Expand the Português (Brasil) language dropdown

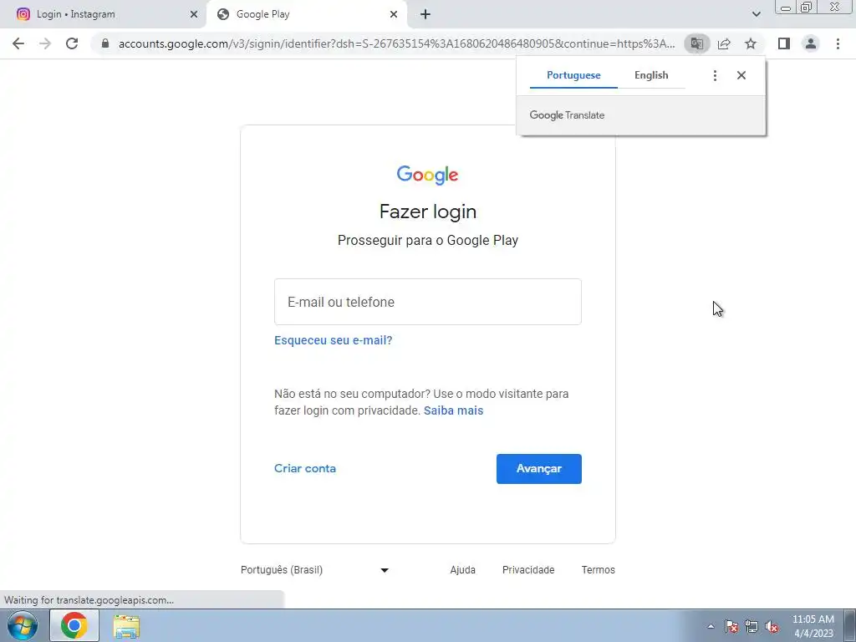point(314,570)
